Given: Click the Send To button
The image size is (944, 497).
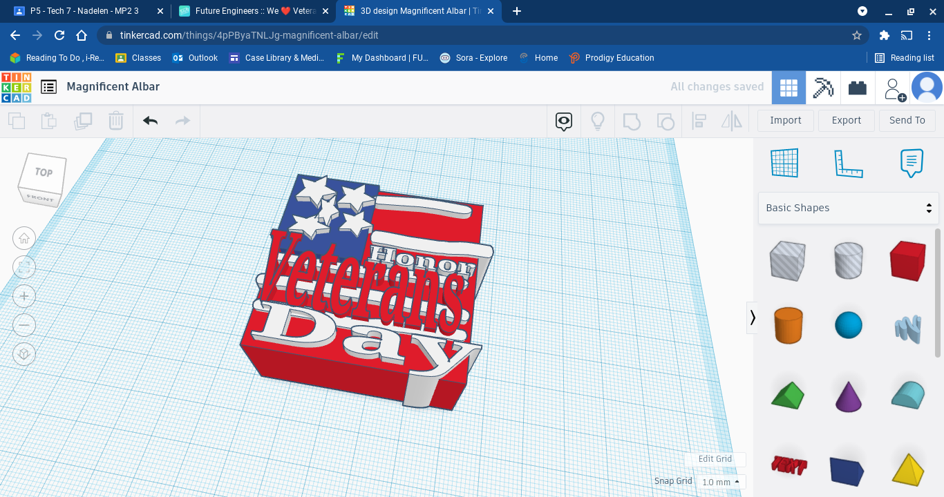Looking at the screenshot, I should point(907,120).
